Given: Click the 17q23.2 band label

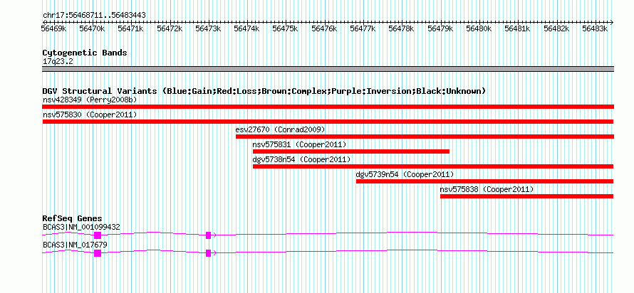Looking at the screenshot, I should [58, 62].
